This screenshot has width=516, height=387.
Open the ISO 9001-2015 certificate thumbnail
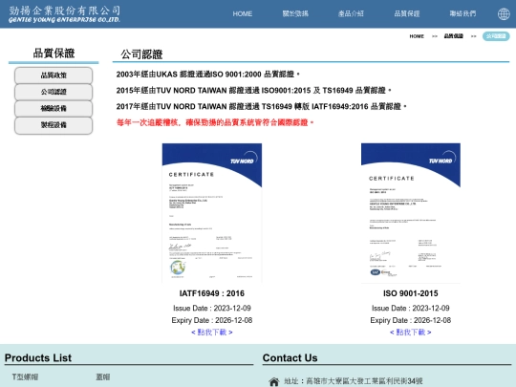click(x=411, y=213)
